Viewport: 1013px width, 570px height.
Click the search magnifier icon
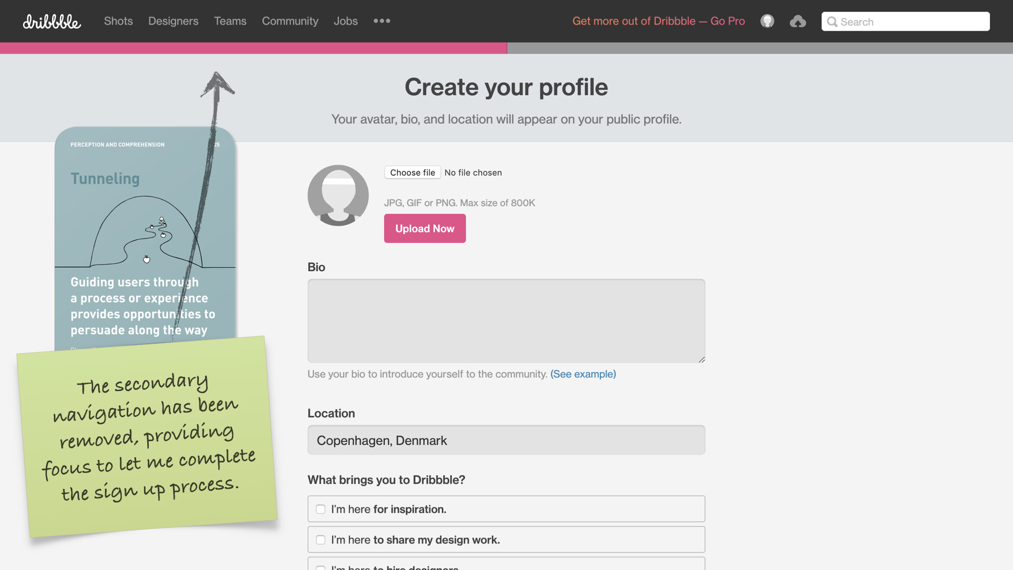[832, 22]
